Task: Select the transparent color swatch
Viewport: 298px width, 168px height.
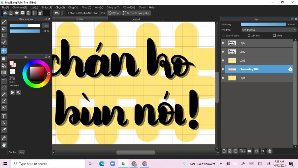Action: (13, 72)
